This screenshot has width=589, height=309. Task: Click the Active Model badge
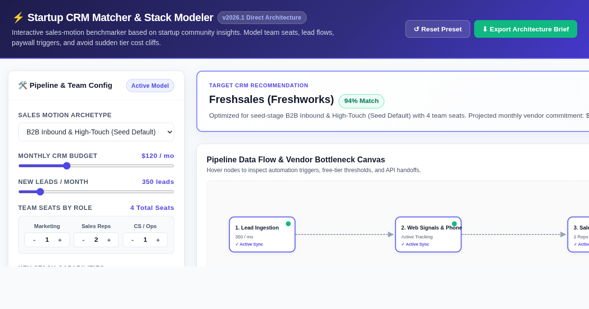pyautogui.click(x=150, y=86)
